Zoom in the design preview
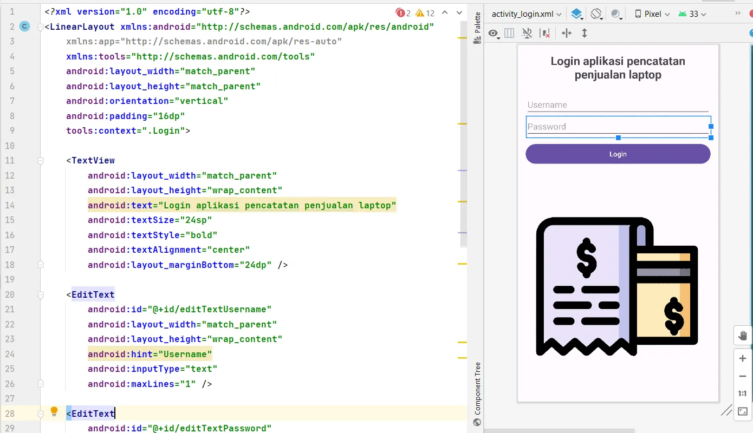Image resolution: width=753 pixels, height=433 pixels. click(743, 358)
